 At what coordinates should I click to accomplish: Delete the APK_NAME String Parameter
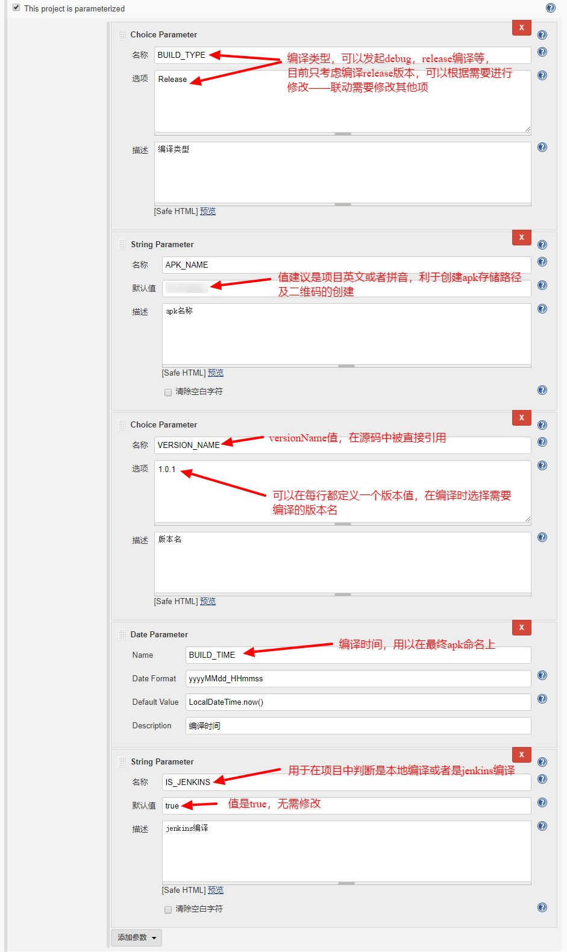point(521,238)
